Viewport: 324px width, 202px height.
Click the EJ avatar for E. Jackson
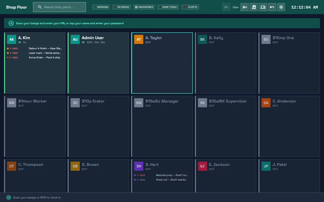(x=202, y=166)
